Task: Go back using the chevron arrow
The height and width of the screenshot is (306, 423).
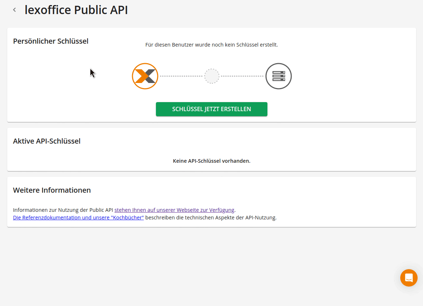Action: click(14, 10)
